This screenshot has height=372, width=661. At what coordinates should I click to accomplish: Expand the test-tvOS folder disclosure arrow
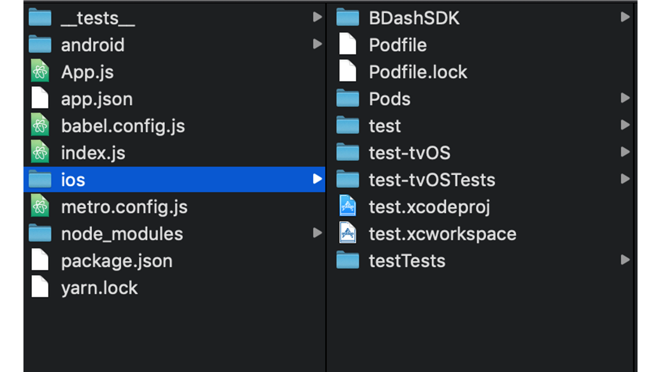pyautogui.click(x=625, y=152)
